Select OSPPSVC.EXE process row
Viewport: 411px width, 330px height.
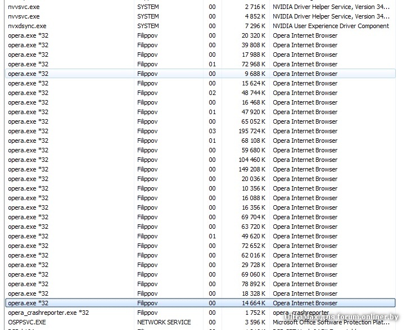click(200, 322)
